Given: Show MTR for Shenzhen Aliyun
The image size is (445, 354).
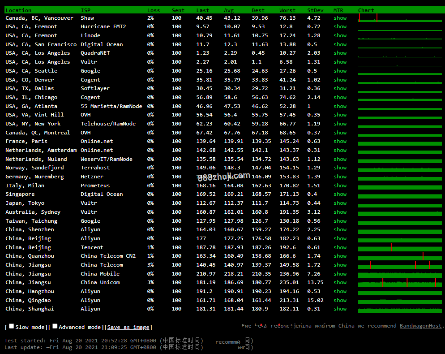Looking at the screenshot, I should pyautogui.click(x=340, y=229).
